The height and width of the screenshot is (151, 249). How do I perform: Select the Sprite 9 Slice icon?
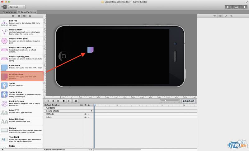click(x=4, y=94)
